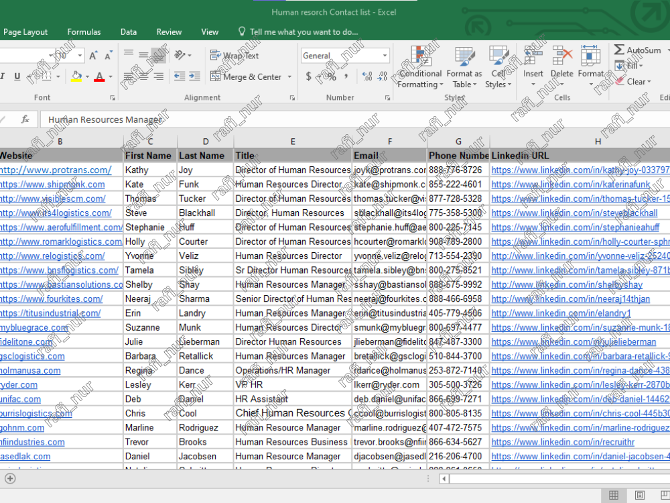Open the Review ribbon tab

169,32
